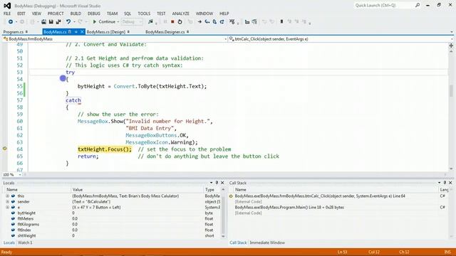Pin the Call Stack panel
The image size is (456, 256).
(445, 183)
